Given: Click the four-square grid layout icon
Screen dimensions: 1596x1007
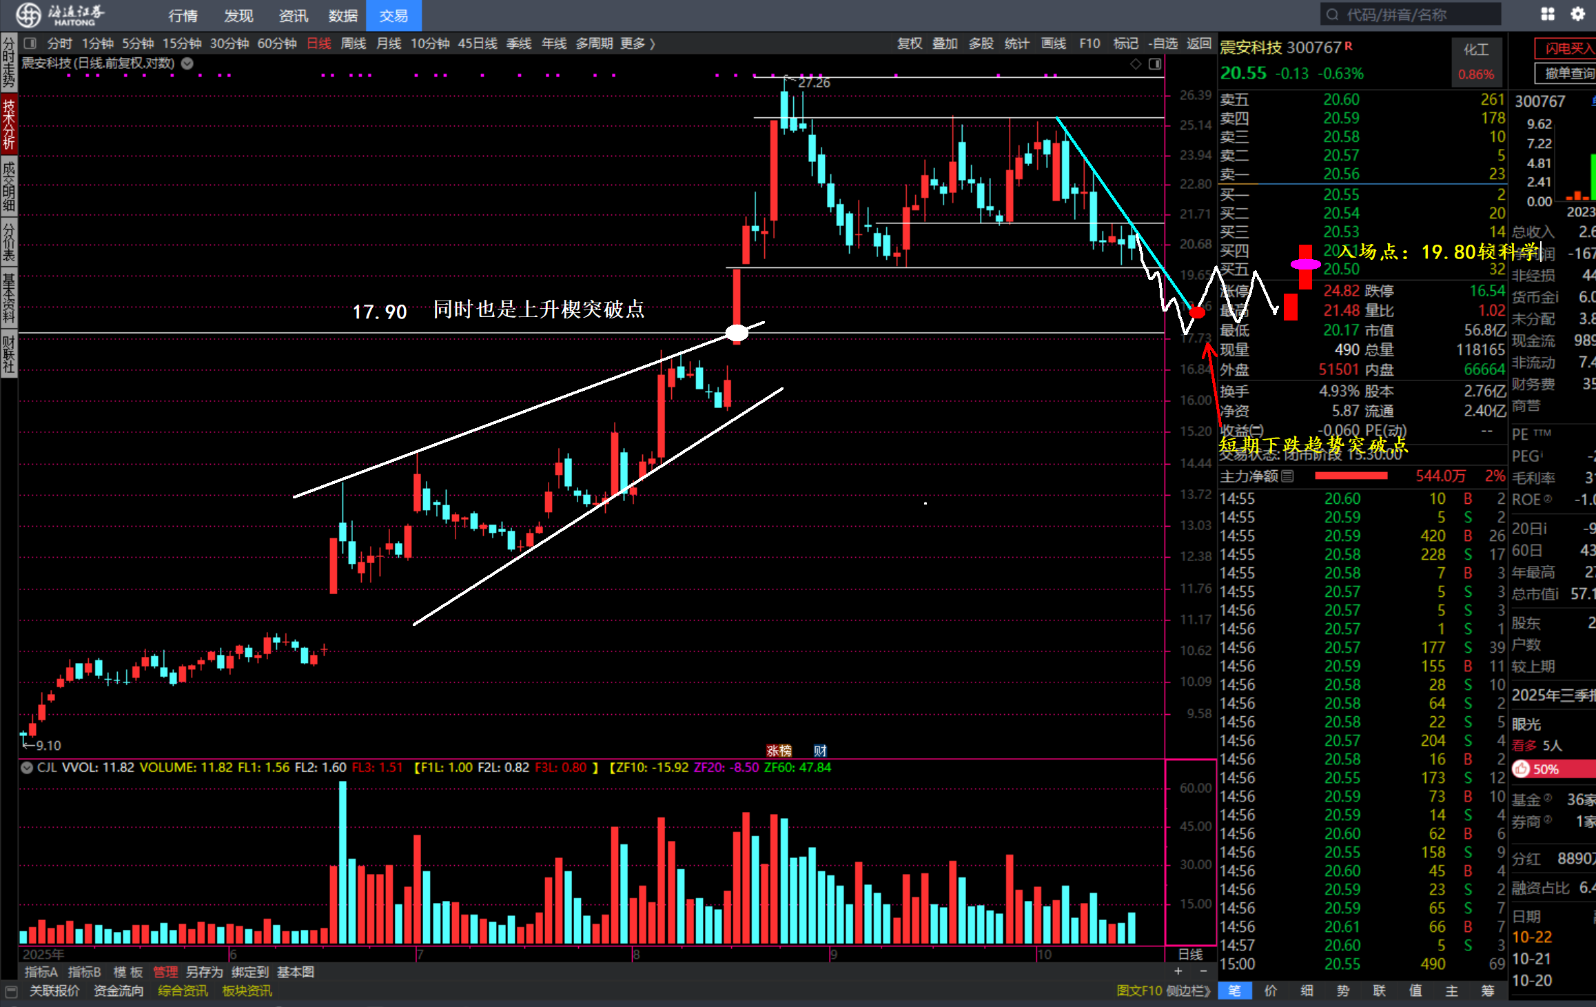Looking at the screenshot, I should [1548, 14].
